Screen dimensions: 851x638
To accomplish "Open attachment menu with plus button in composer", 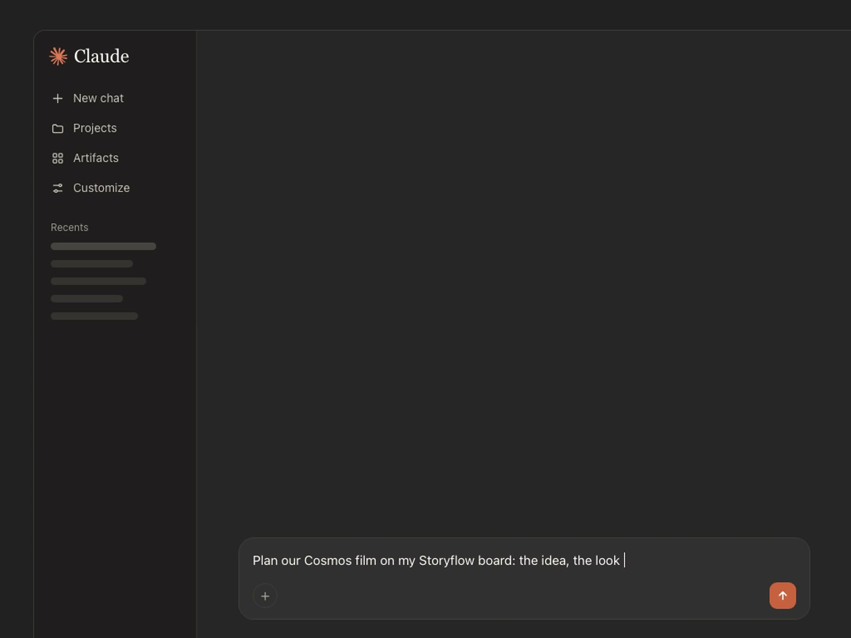I will 265,596.
